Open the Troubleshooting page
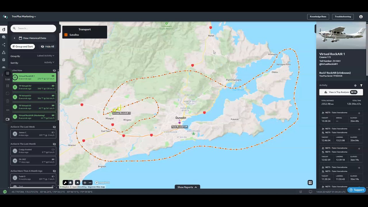Image resolution: width=368 pixels, height=207 pixels. tap(343, 17)
